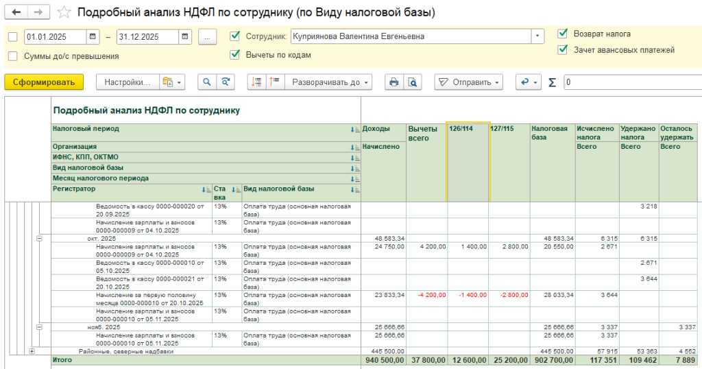Open the Настройки... button
702x369 pixels.
point(127,82)
